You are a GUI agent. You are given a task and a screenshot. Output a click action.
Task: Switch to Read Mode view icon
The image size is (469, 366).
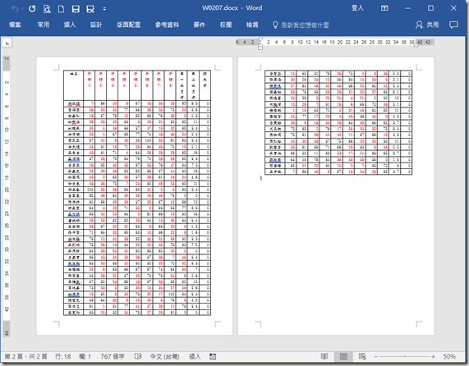(x=324, y=356)
